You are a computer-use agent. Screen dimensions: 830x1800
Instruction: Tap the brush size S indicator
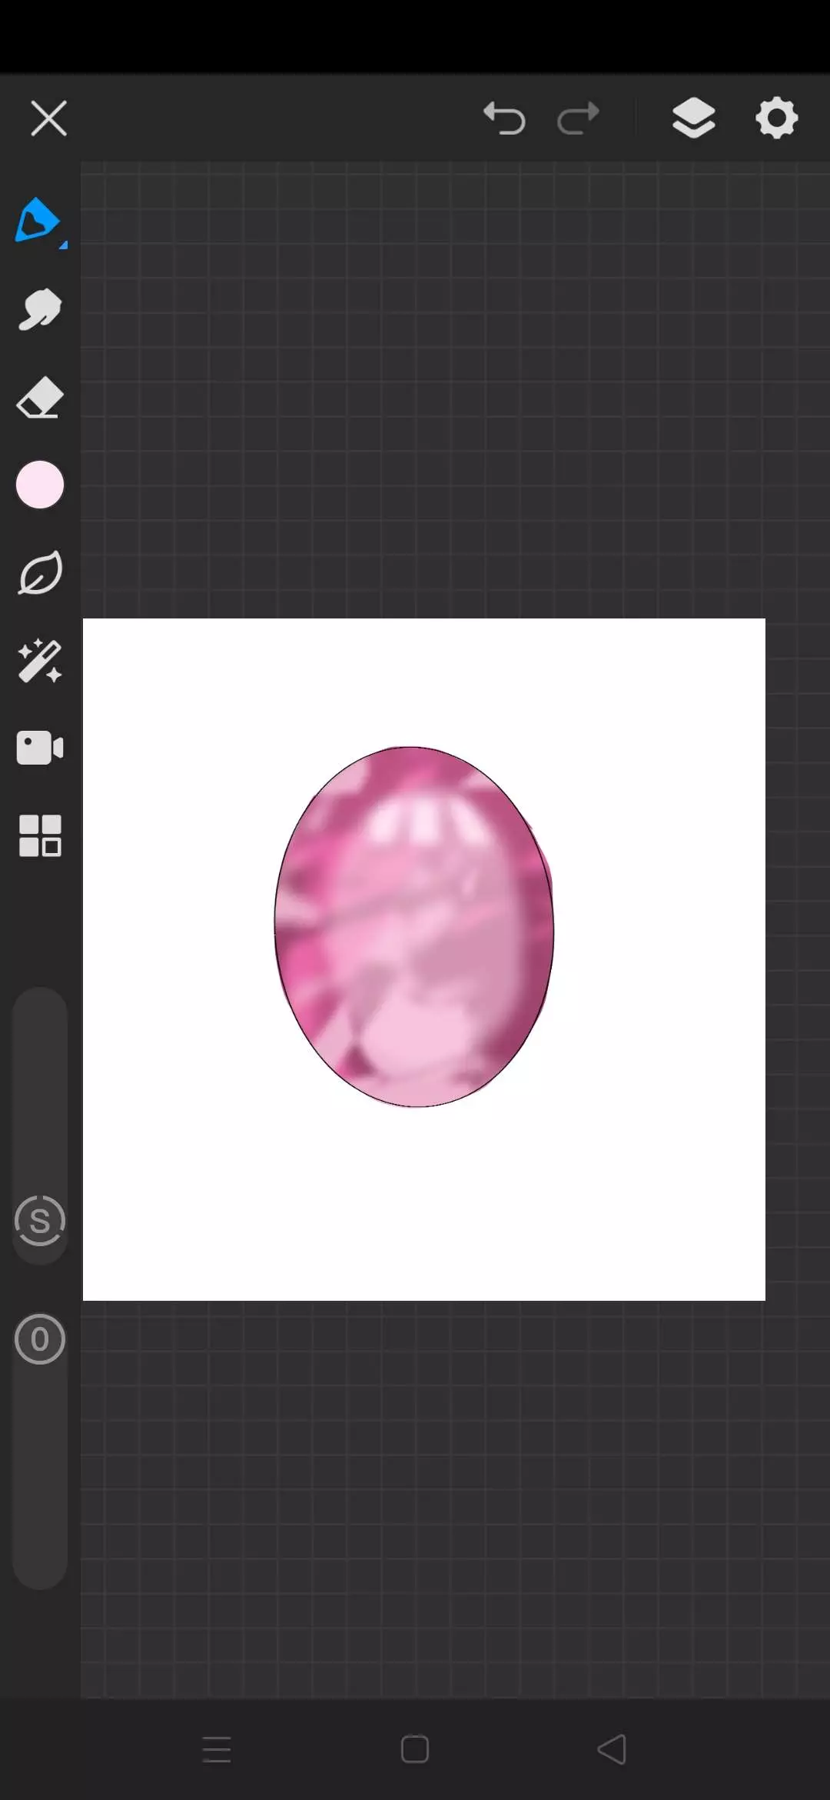point(40,1221)
